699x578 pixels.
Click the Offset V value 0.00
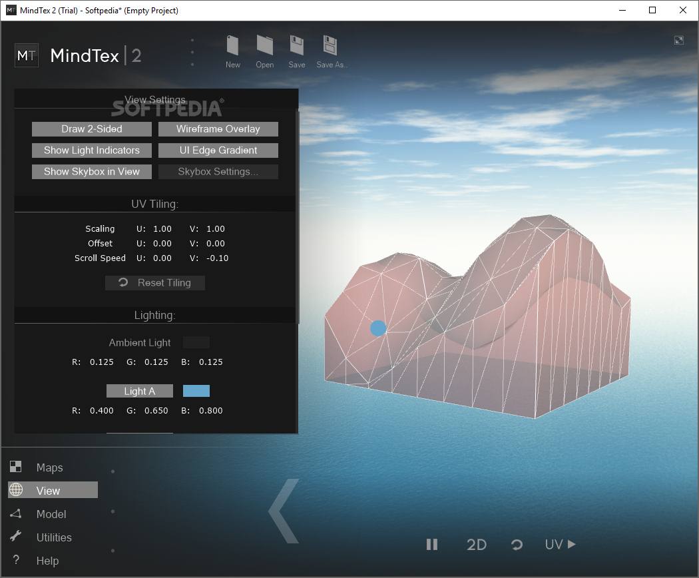(216, 244)
